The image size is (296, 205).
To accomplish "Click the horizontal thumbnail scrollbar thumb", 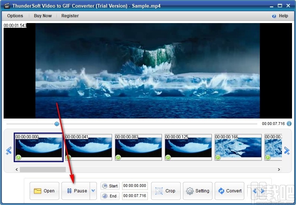I will point(43,169).
